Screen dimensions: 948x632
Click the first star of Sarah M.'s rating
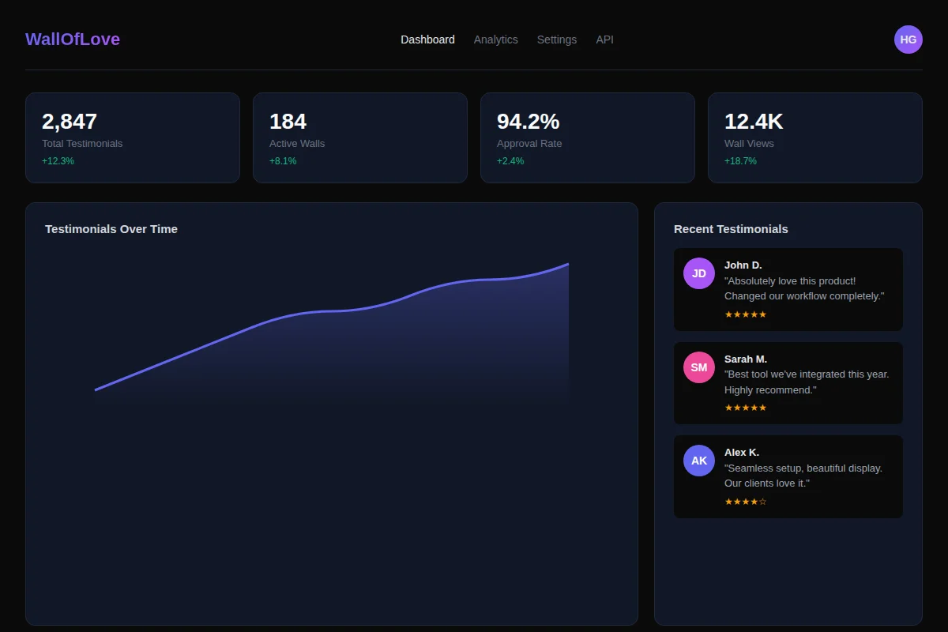[727, 408]
